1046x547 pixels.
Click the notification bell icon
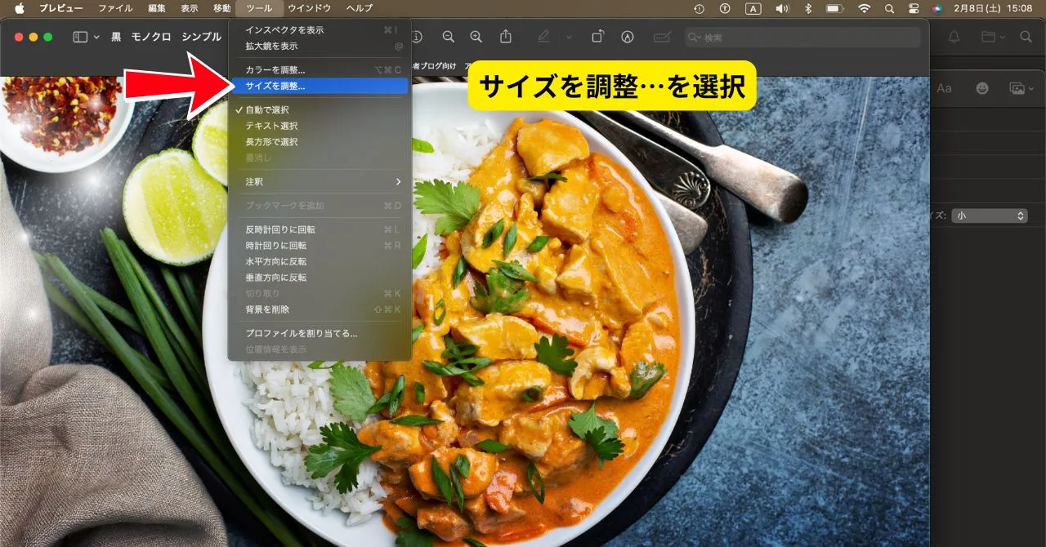[x=954, y=37]
